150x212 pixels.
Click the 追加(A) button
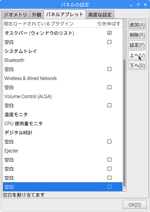point(137,25)
